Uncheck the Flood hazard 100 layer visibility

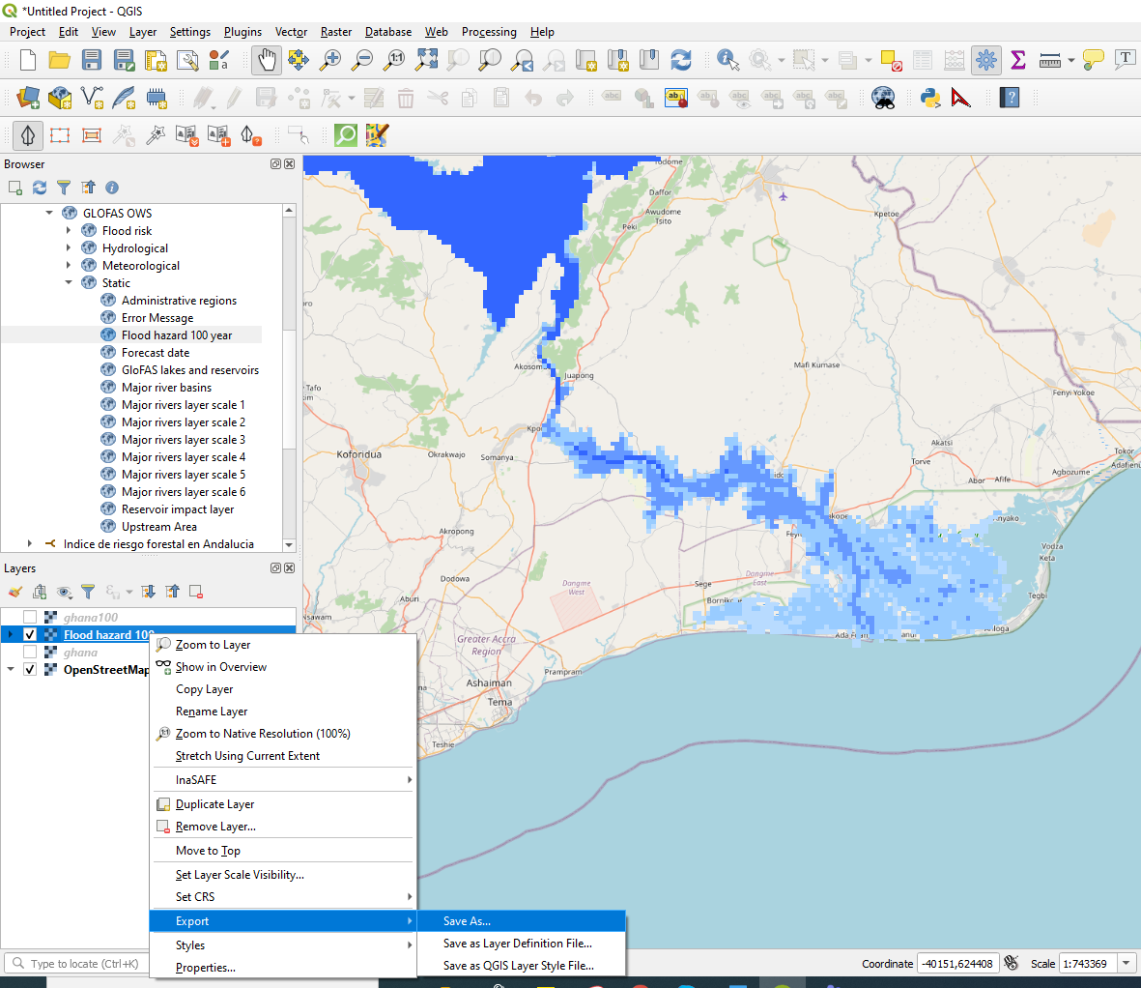pyautogui.click(x=30, y=635)
